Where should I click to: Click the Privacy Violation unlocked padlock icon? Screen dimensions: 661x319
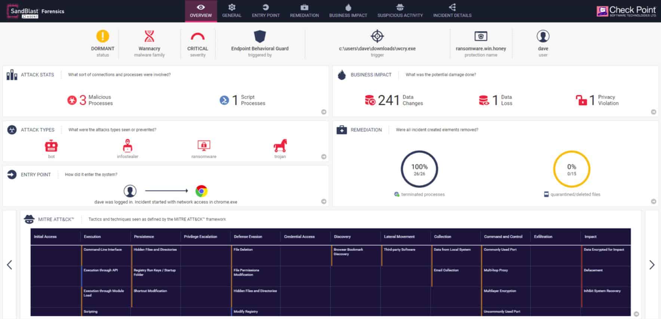[581, 100]
